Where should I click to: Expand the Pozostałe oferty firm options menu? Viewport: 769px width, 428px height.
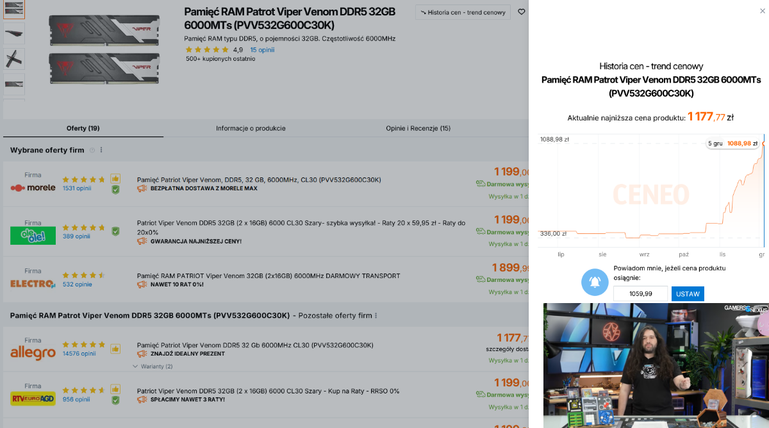(x=376, y=316)
